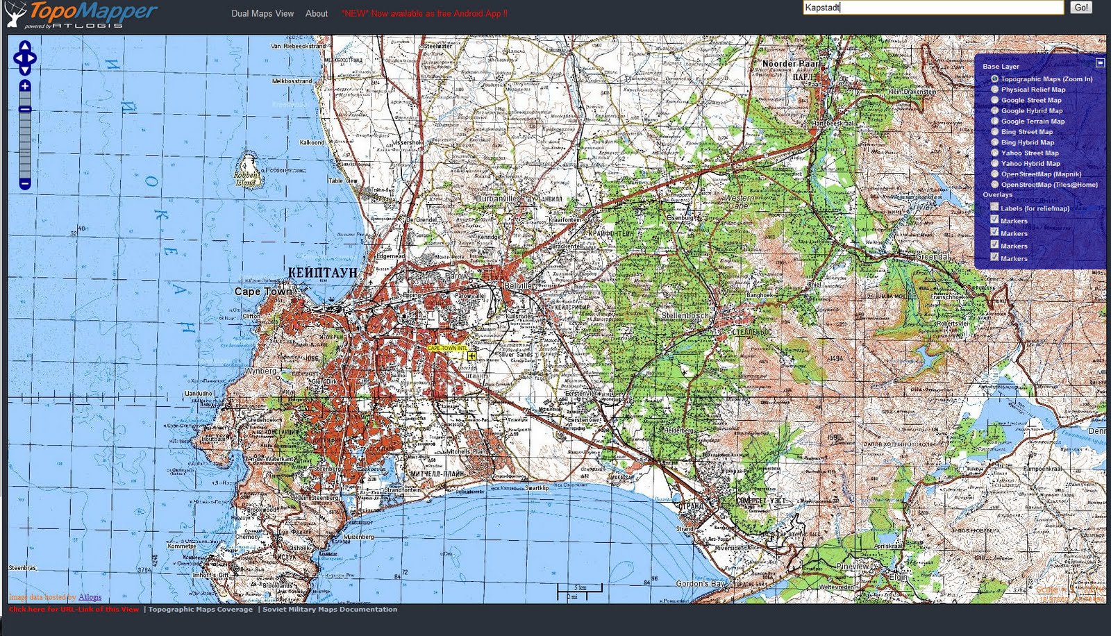Choose Bing Street Map base layer
This screenshot has height=636, width=1111.
pyautogui.click(x=995, y=132)
